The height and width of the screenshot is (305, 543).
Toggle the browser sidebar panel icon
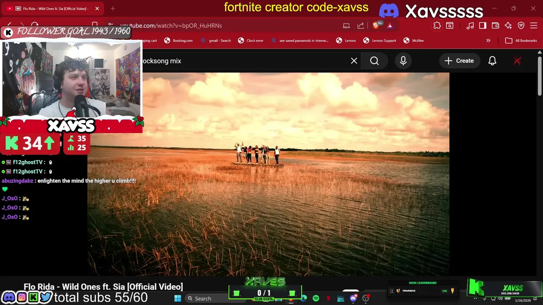tap(483, 26)
